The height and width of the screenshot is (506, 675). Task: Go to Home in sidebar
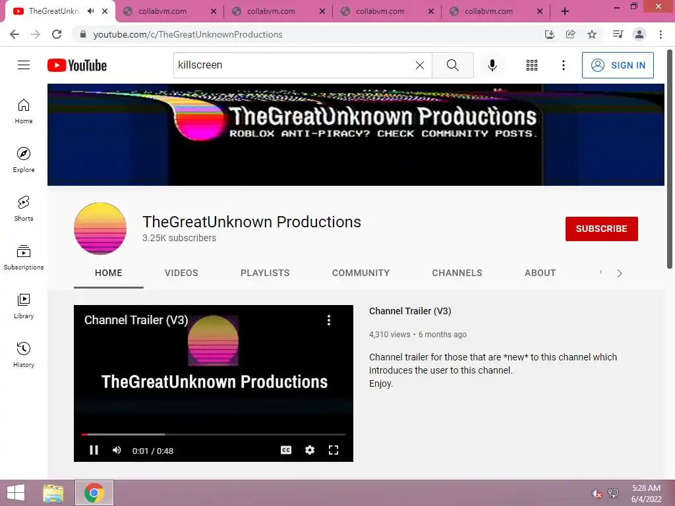pos(24,111)
